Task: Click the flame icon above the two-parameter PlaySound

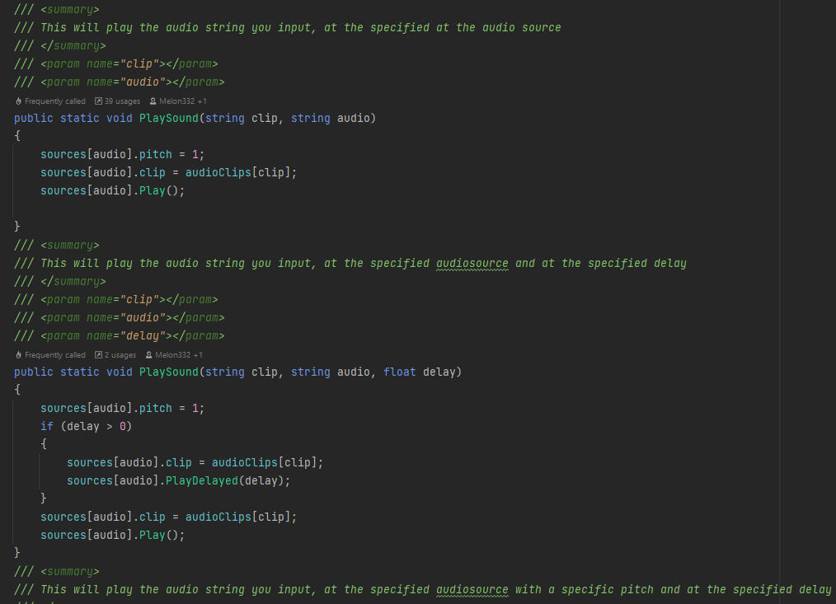Action: [x=18, y=101]
